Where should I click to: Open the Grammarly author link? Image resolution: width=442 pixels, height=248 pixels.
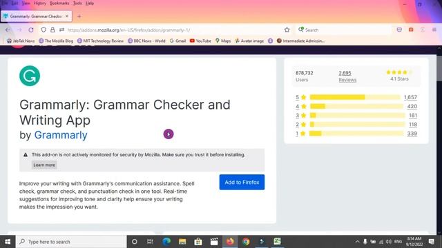61,135
